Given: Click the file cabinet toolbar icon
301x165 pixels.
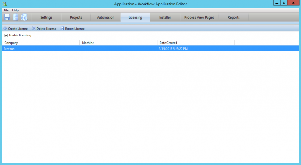Looking at the screenshot, I should (x=16, y=17).
